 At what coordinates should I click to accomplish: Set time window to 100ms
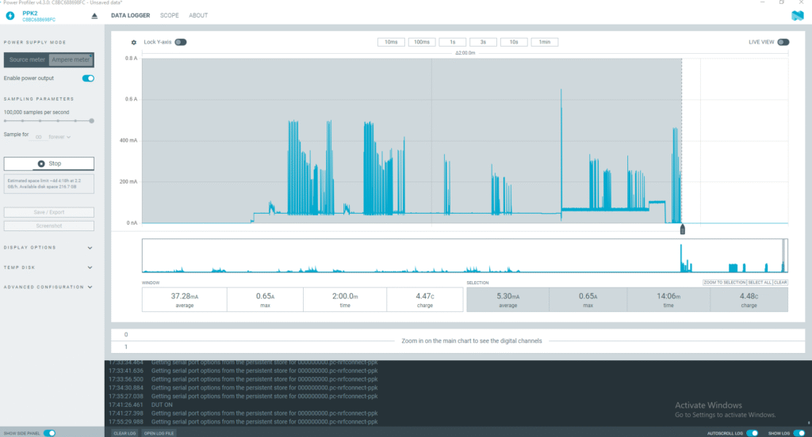(x=422, y=43)
